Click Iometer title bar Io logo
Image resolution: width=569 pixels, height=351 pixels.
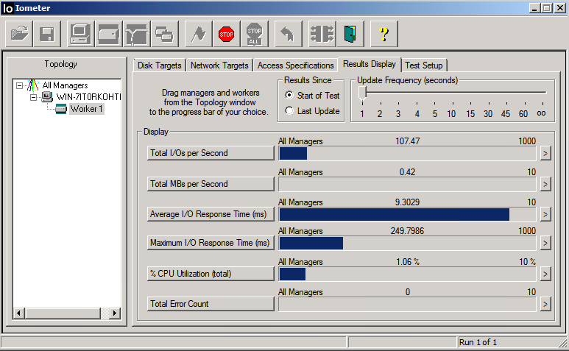coord(7,8)
